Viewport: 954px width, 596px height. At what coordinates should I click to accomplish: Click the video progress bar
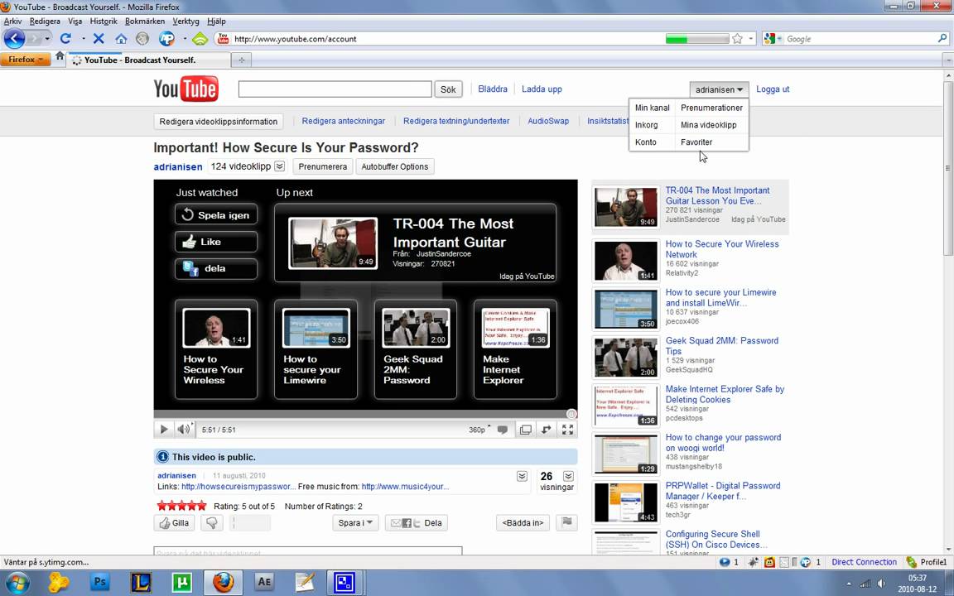[365, 414]
